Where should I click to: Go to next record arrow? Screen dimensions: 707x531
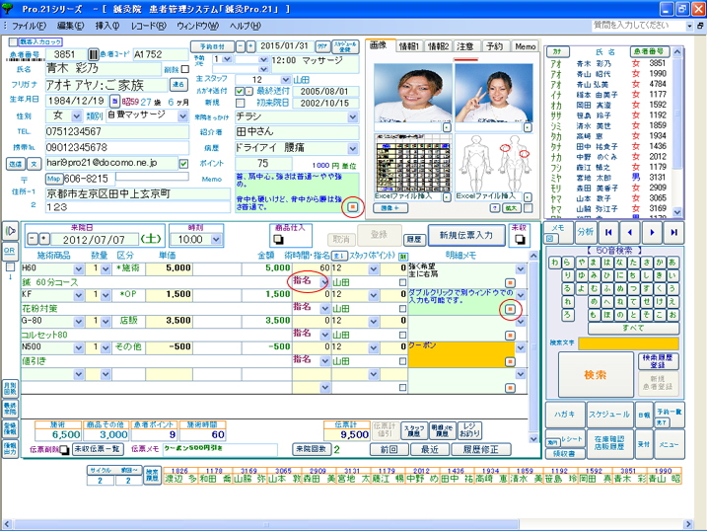[x=652, y=232]
